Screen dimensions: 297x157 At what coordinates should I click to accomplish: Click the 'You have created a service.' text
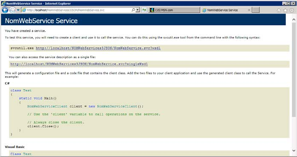coord(25,31)
